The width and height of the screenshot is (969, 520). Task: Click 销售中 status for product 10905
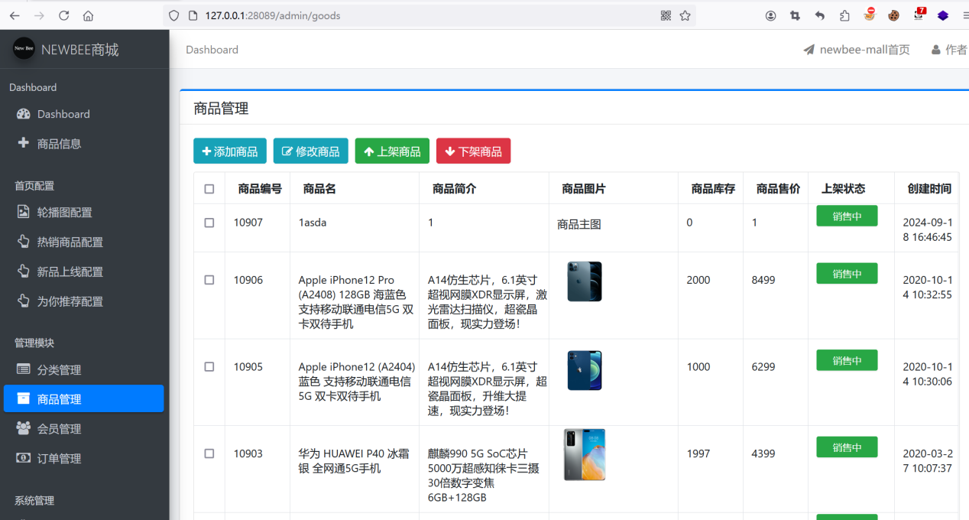[847, 360]
